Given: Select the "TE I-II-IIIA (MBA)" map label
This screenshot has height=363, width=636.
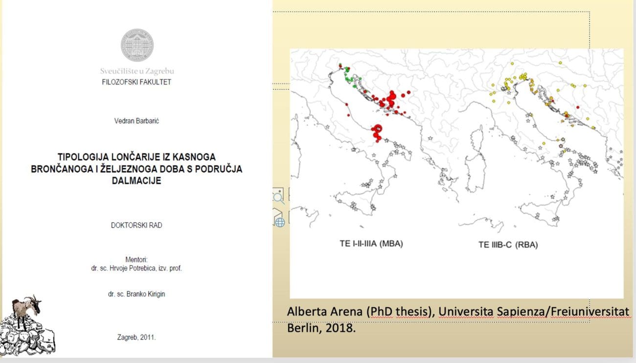Looking at the screenshot, I should 371,243.
